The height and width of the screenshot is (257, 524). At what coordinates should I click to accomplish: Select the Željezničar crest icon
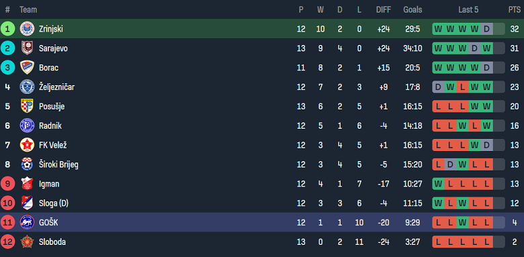point(27,87)
